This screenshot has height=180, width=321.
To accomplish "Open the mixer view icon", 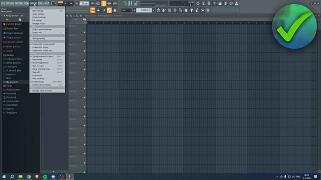I will pos(175,10).
